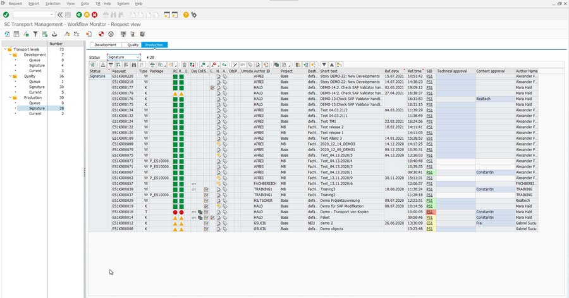The height and width of the screenshot is (298, 569).
Task: Click the Print icon in grid toolbar
Action: point(152,65)
